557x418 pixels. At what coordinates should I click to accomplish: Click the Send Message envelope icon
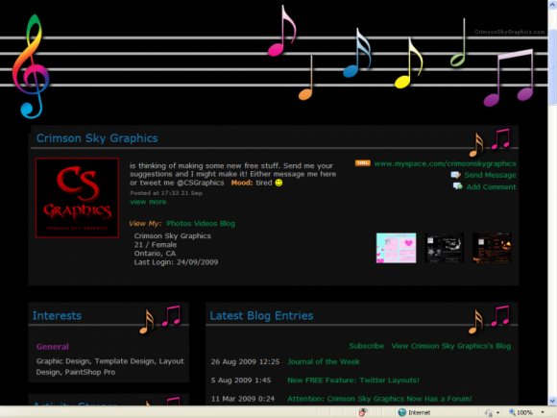[455, 175]
